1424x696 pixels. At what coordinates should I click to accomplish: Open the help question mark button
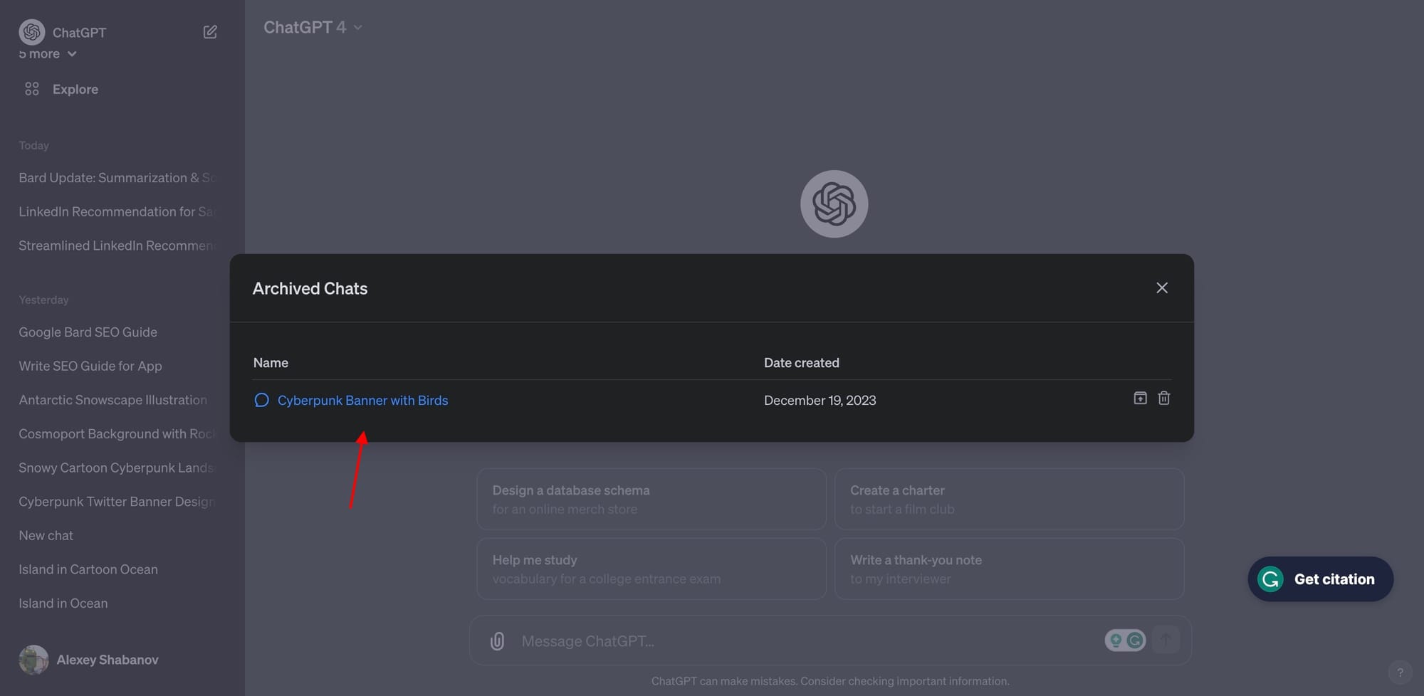tap(1400, 673)
